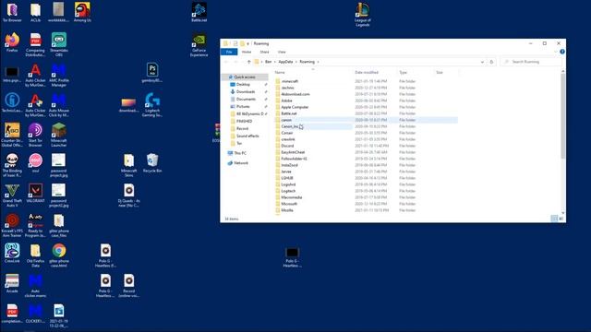Select Quick access in the navigation pane

pyautogui.click(x=245, y=77)
